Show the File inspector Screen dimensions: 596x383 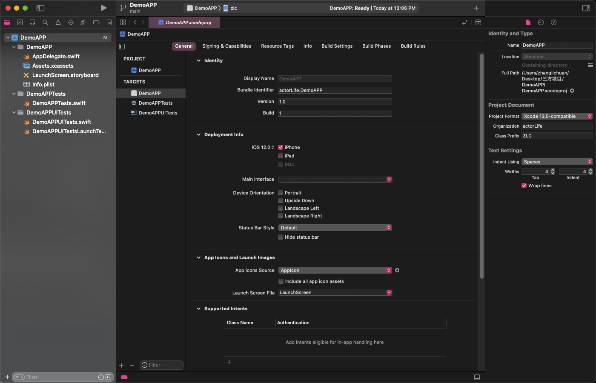tap(528, 23)
